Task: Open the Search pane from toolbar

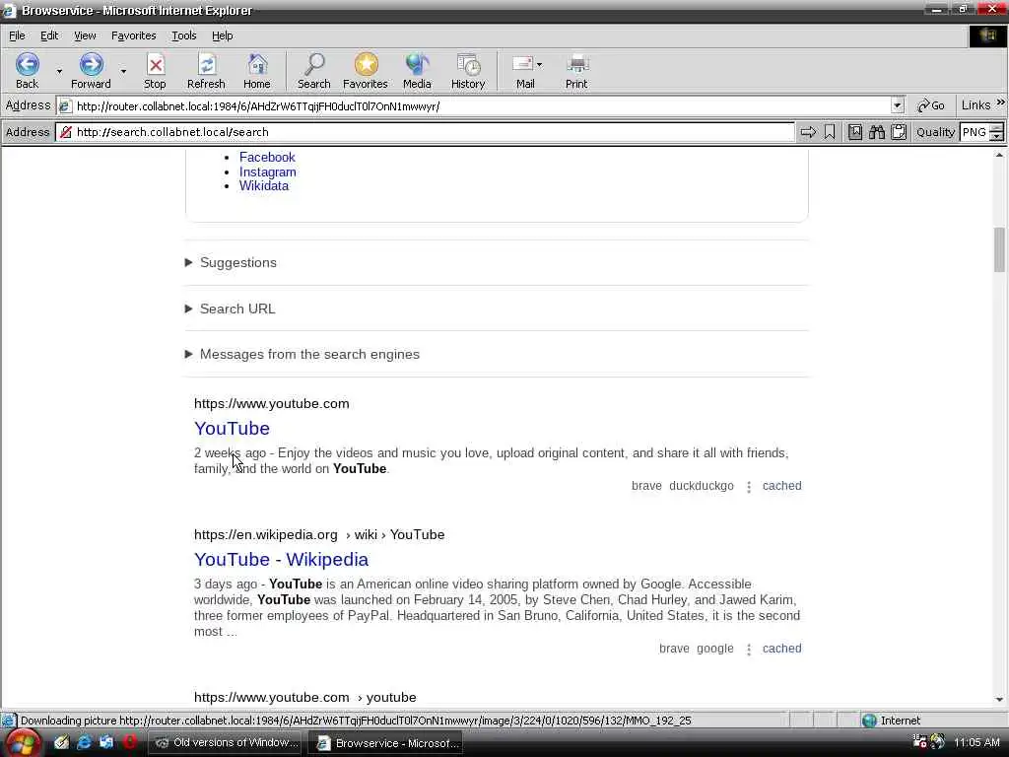Action: point(314,71)
